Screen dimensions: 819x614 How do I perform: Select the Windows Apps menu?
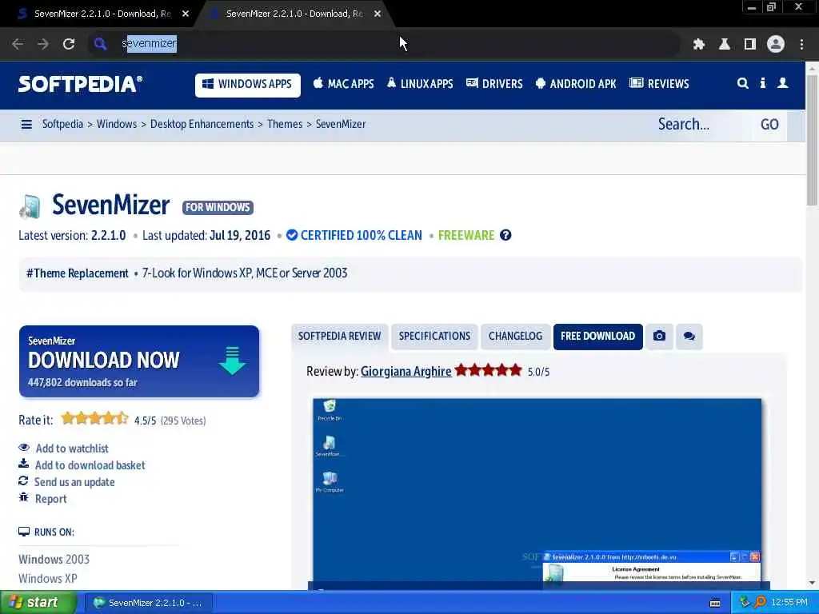coord(248,85)
